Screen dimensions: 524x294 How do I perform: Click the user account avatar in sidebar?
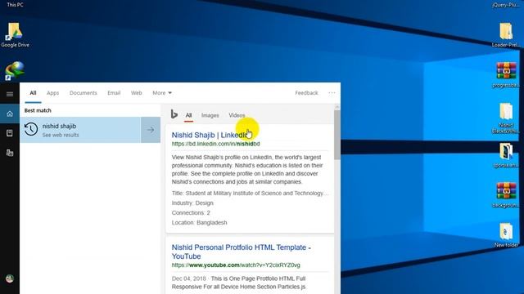[x=10, y=278]
